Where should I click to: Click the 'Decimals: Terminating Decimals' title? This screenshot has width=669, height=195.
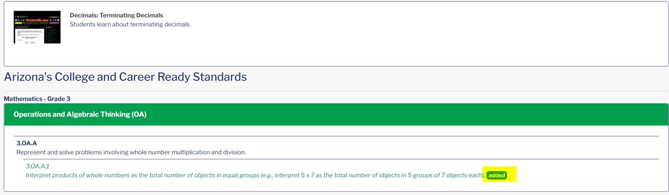[116, 15]
